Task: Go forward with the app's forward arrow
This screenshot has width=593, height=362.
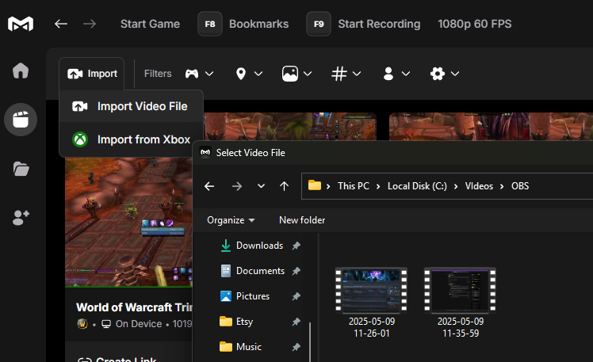Action: point(90,24)
